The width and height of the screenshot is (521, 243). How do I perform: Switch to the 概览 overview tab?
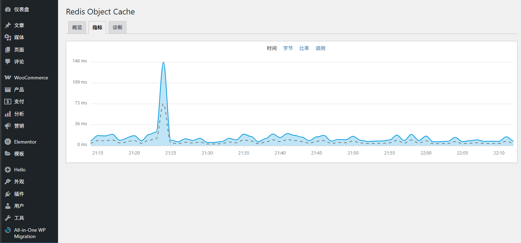click(x=77, y=28)
